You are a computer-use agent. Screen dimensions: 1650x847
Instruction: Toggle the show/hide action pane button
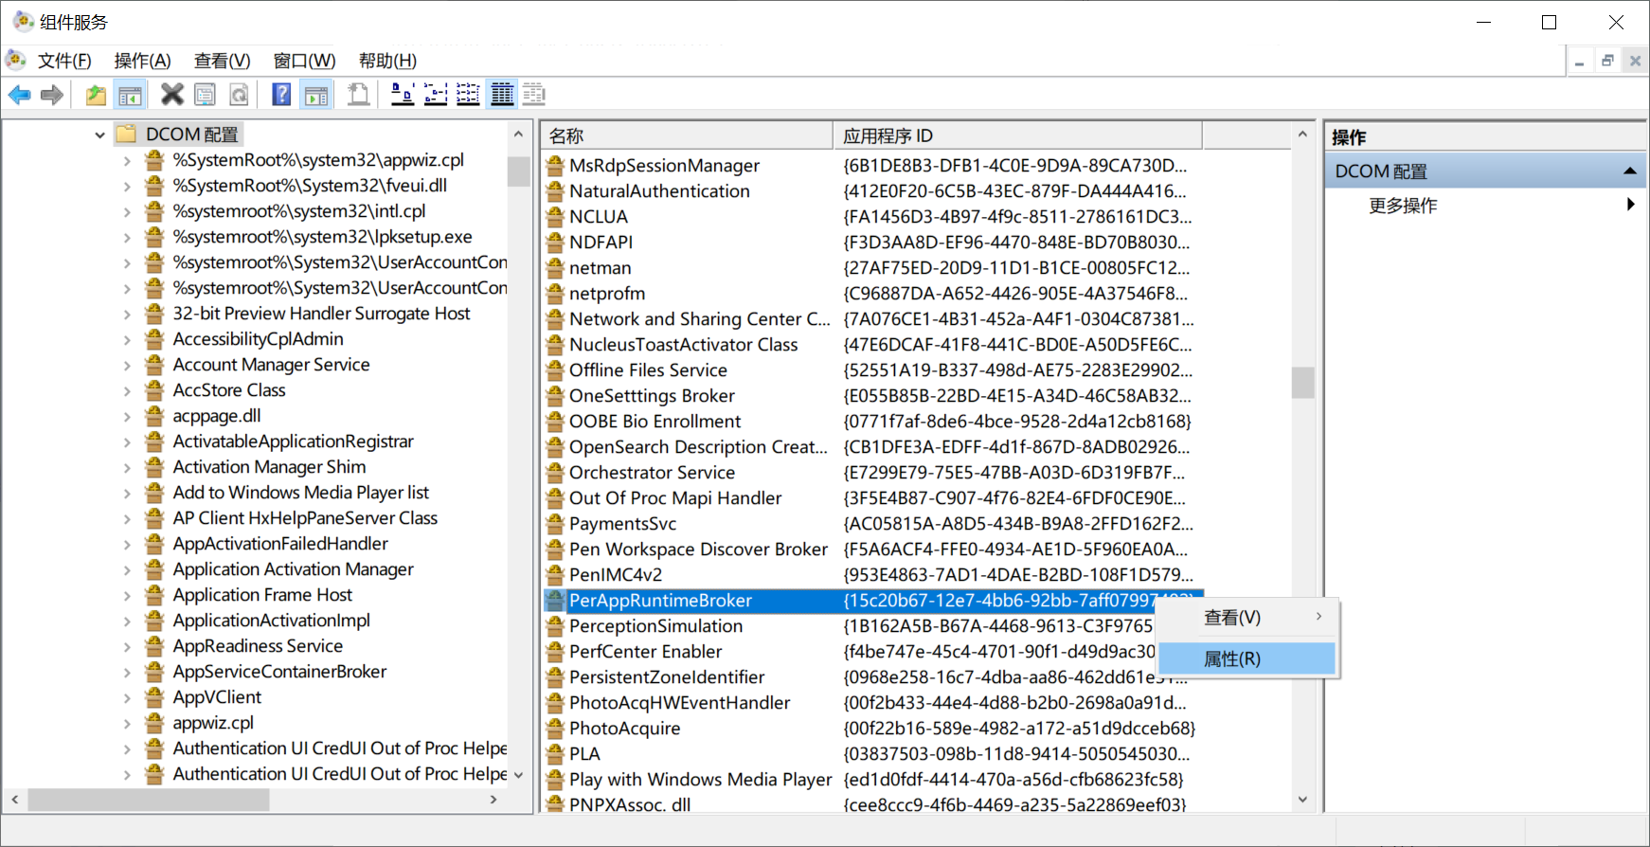click(x=316, y=95)
